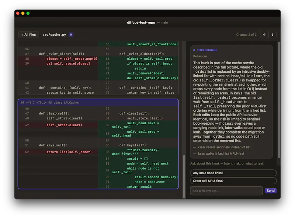This screenshot has width=295, height=218.
Task: Click 'self._store.clear()' on old line 48
Action: click(64, 118)
